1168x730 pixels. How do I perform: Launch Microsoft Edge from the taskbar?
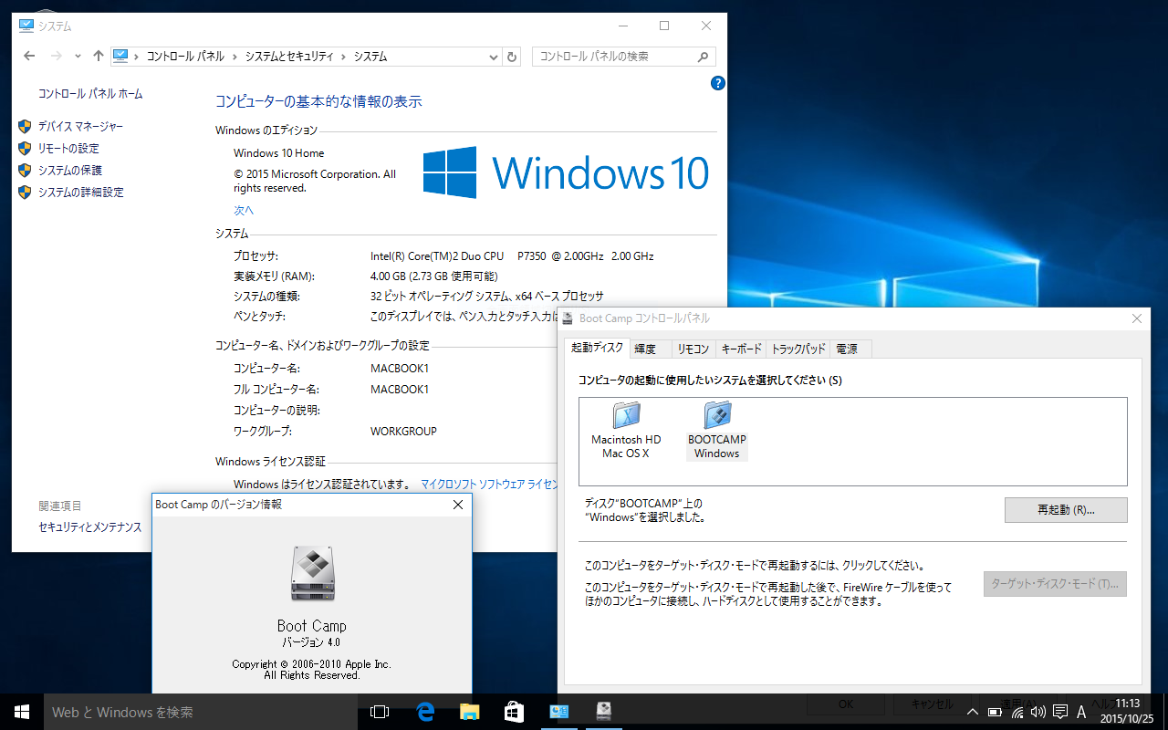pos(424,712)
